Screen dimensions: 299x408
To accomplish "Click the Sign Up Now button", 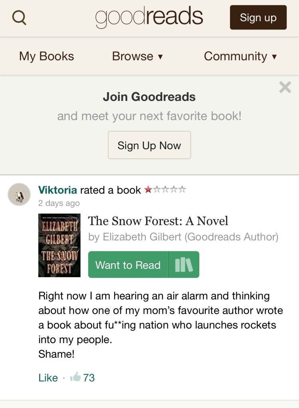I will pyautogui.click(x=149, y=145).
